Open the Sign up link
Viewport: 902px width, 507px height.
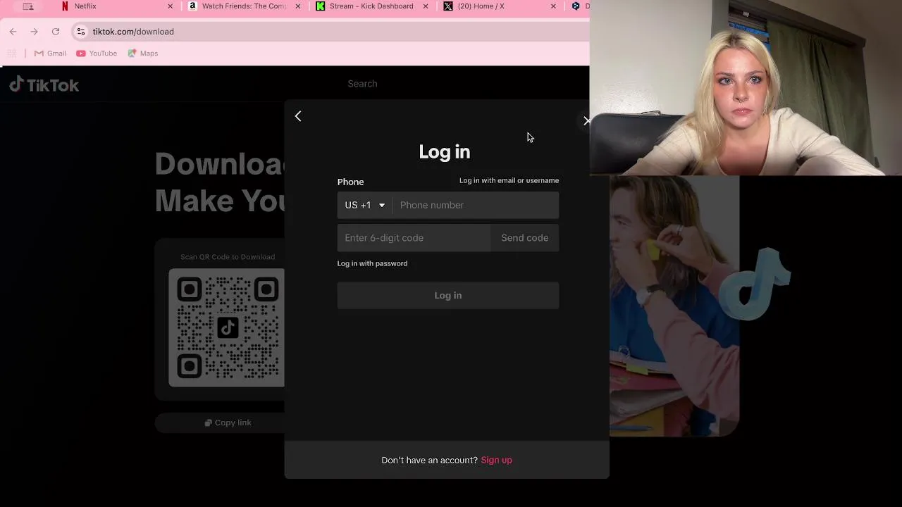(x=496, y=460)
